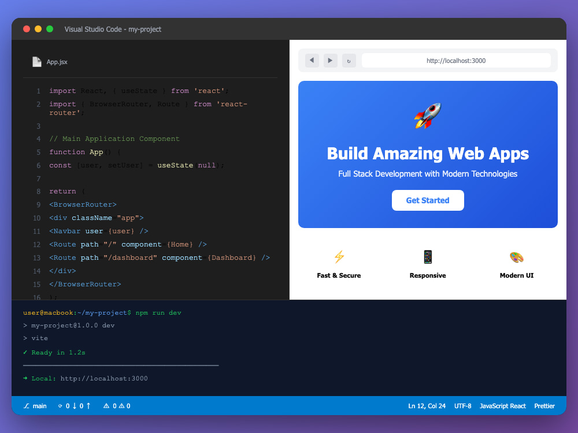The height and width of the screenshot is (433, 578).
Task: Select JavaScript React language mode
Action: (x=502, y=406)
